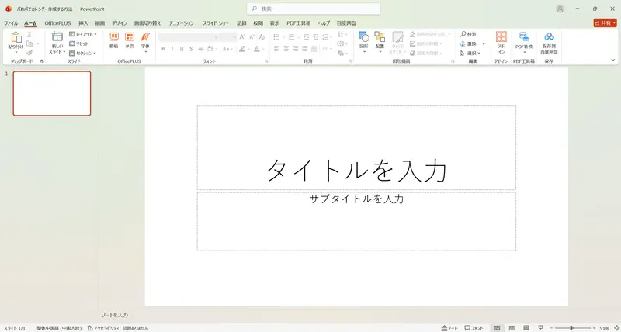Click the Increase Font Size icon
Screen dimensions: 621x332
pyautogui.click(x=242, y=37)
